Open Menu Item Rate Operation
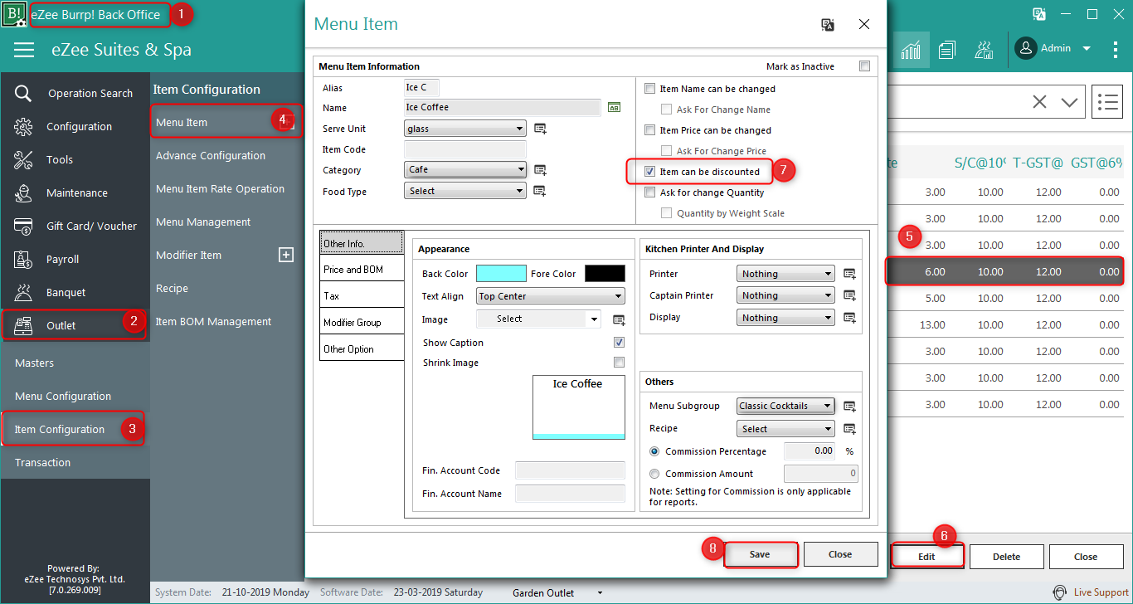The width and height of the screenshot is (1133, 604). (x=220, y=188)
